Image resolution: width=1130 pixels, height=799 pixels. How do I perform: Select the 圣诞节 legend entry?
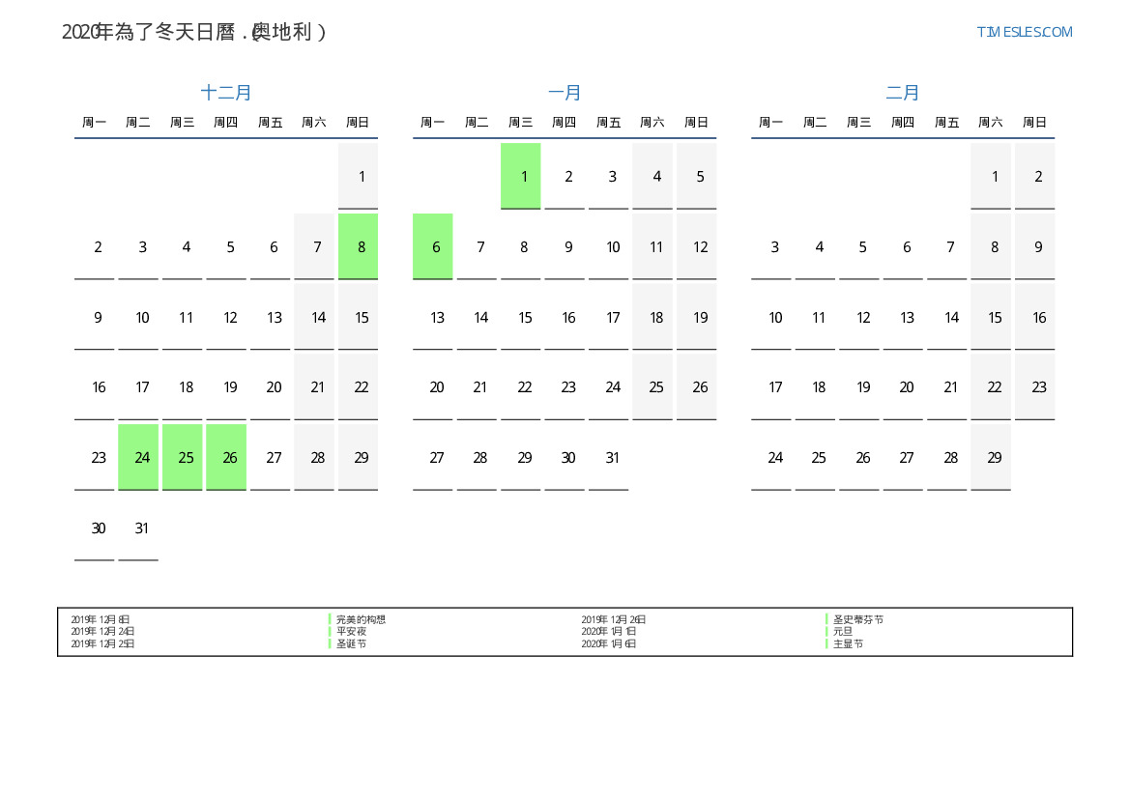351,643
